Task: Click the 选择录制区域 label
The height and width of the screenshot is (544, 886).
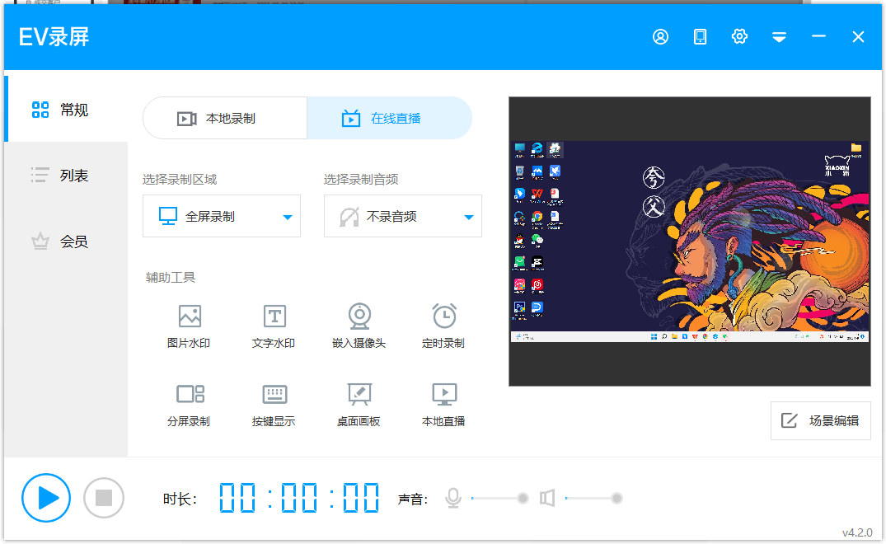Action: (x=180, y=180)
